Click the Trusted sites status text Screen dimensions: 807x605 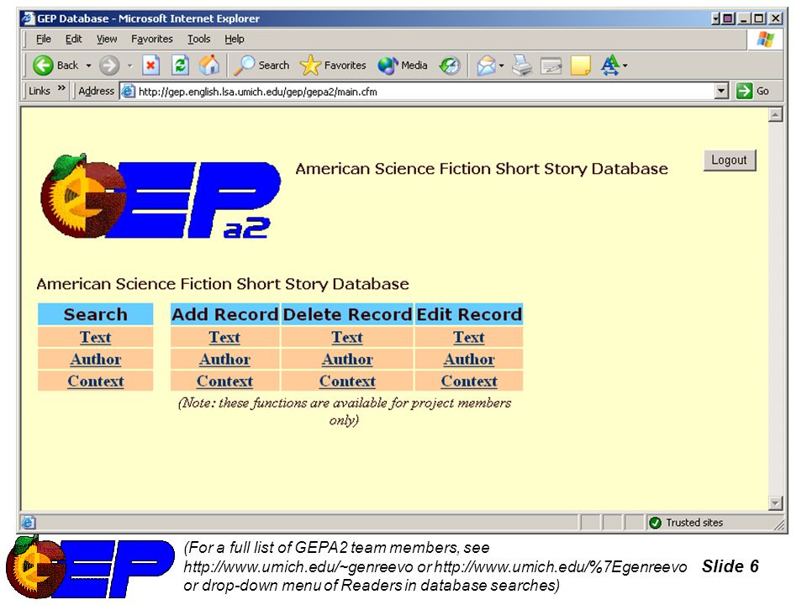694,523
